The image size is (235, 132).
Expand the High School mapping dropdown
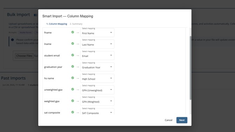(x=97, y=78)
